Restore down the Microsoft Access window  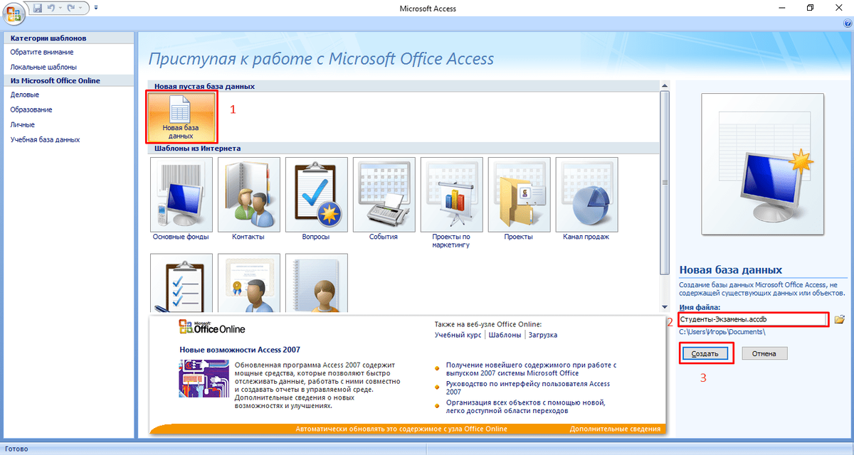click(810, 8)
